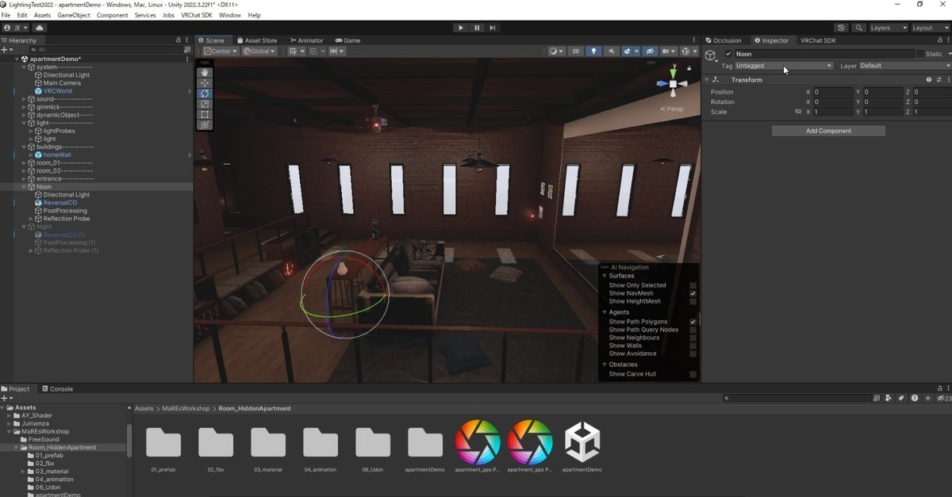Select the Rotate tool in Scene view
This screenshot has width=952, height=497.
205,94
